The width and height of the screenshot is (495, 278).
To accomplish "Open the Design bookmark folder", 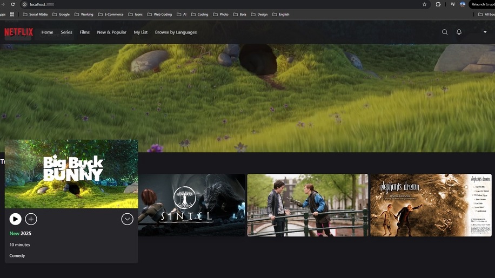I will 259,15.
